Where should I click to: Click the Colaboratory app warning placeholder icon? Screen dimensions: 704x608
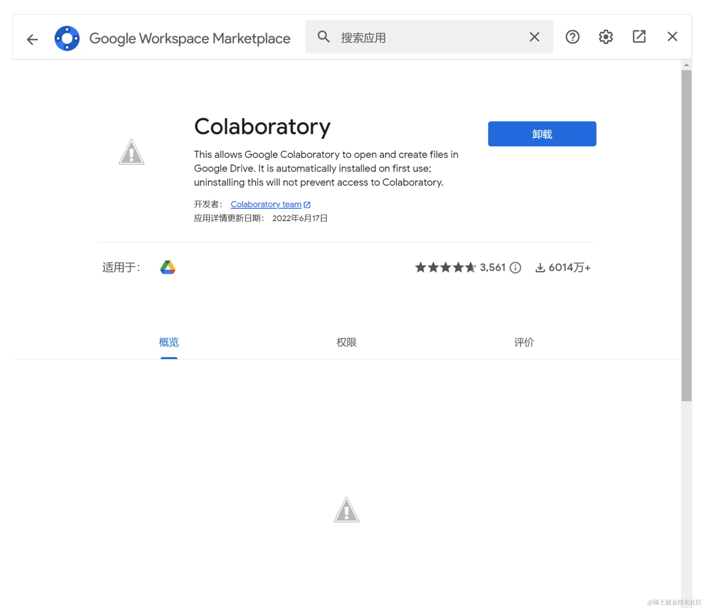131,152
